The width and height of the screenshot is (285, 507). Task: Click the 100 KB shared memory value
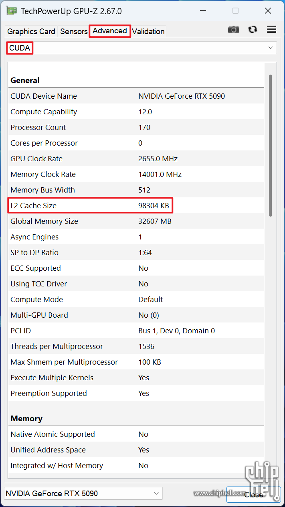click(150, 362)
